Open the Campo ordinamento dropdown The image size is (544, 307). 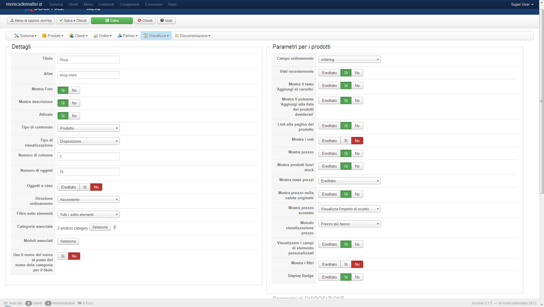[349, 59]
